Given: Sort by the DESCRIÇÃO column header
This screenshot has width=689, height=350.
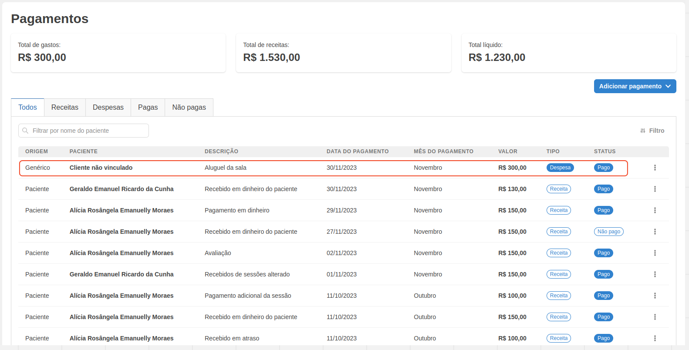Looking at the screenshot, I should click(x=221, y=151).
